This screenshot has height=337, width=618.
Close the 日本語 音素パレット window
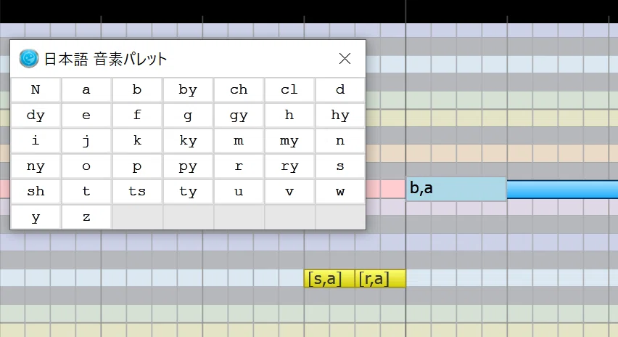(345, 59)
